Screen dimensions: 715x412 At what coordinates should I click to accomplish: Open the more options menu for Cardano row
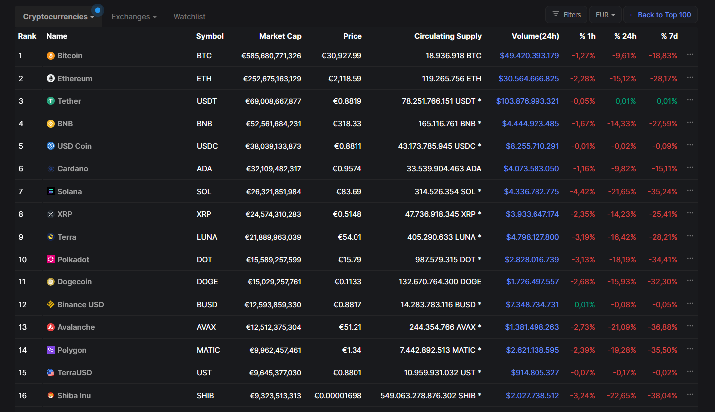click(x=690, y=167)
